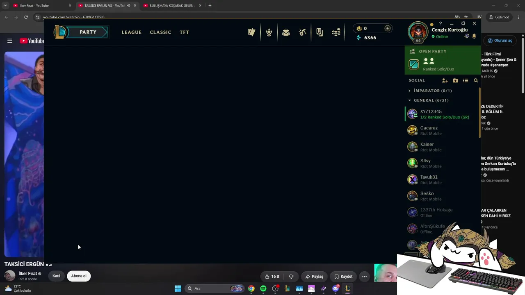This screenshot has width=525, height=295.
Task: Click the plus button to purchase RP
Action: click(x=387, y=28)
